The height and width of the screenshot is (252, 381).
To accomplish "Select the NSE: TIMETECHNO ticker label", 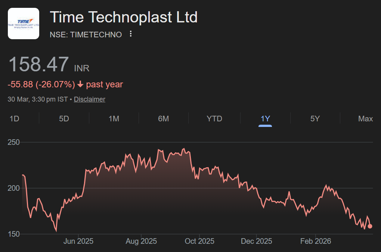I will (x=86, y=34).
